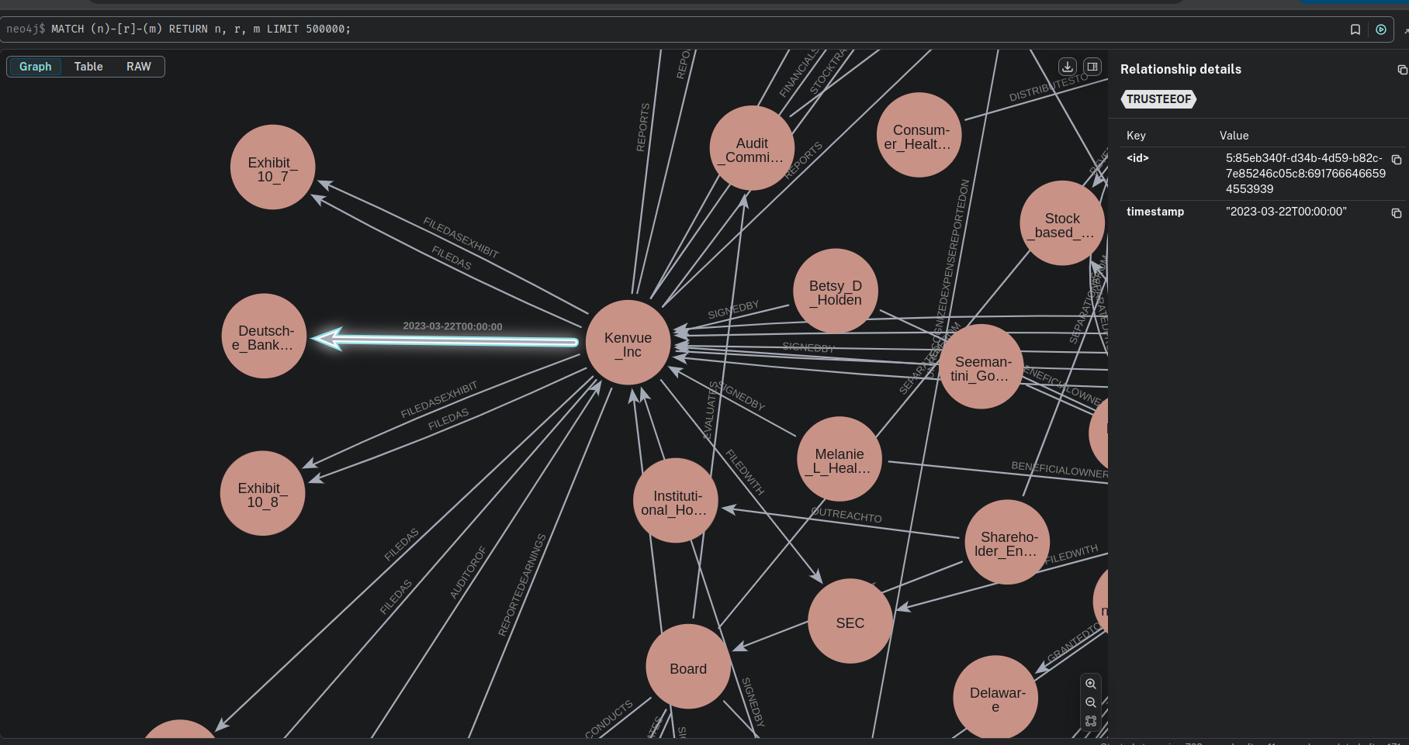The image size is (1409, 745).
Task: Run the Cypher query play button
Action: pos(1381,29)
